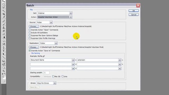Select the Polygonal Lasso tool

point(4,8)
